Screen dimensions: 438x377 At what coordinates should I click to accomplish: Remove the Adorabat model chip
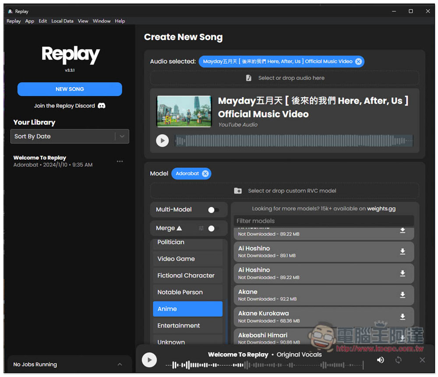click(205, 173)
